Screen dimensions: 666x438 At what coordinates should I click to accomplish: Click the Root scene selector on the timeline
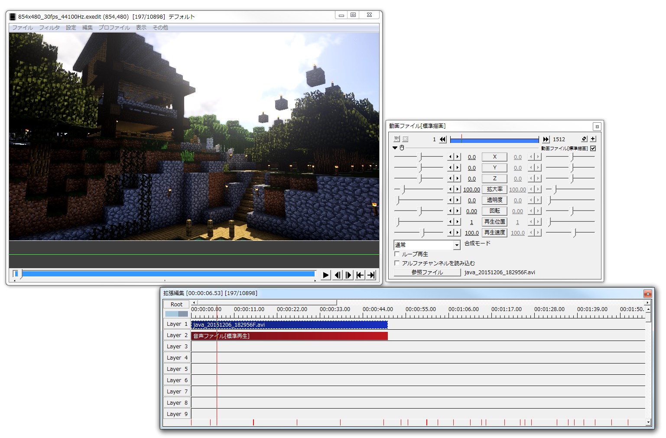(x=176, y=304)
